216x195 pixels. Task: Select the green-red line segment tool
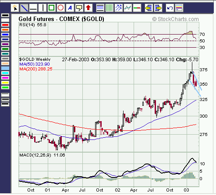[137, 8]
